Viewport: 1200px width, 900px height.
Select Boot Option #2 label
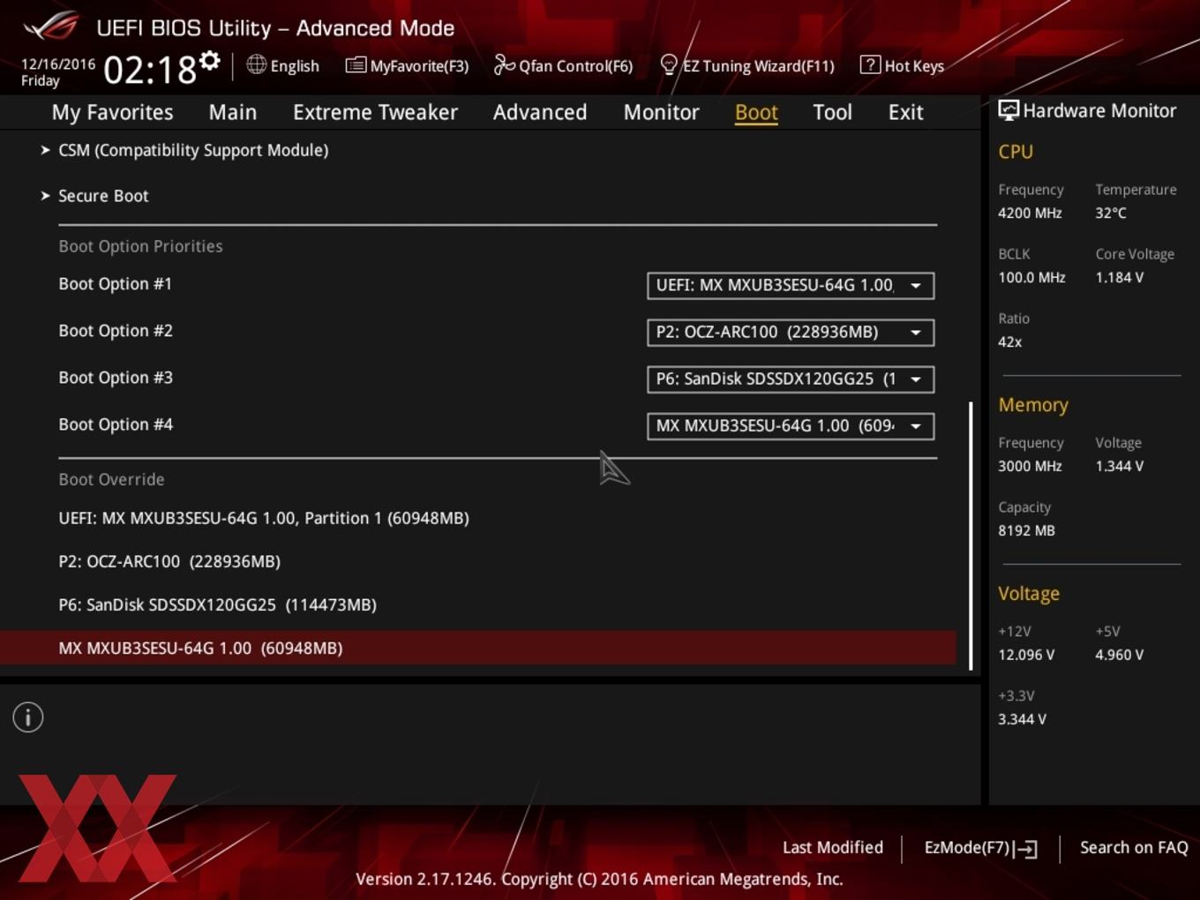click(x=116, y=331)
